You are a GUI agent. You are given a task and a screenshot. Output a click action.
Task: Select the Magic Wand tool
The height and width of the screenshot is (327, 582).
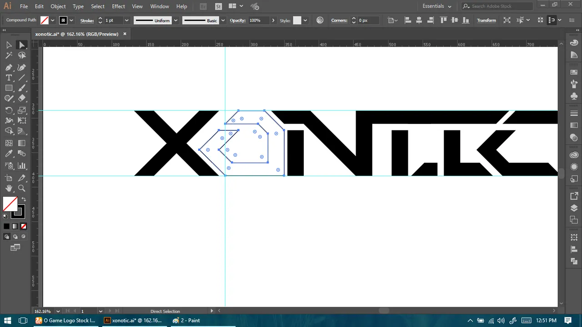point(9,55)
